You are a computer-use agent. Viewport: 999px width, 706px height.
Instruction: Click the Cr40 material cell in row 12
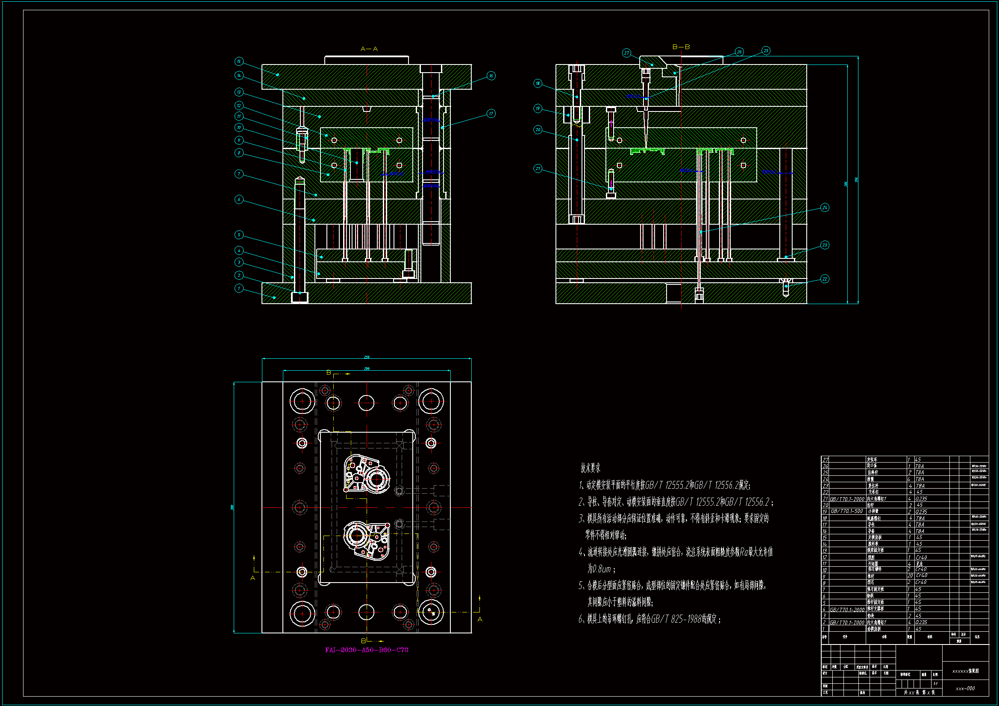click(921, 557)
